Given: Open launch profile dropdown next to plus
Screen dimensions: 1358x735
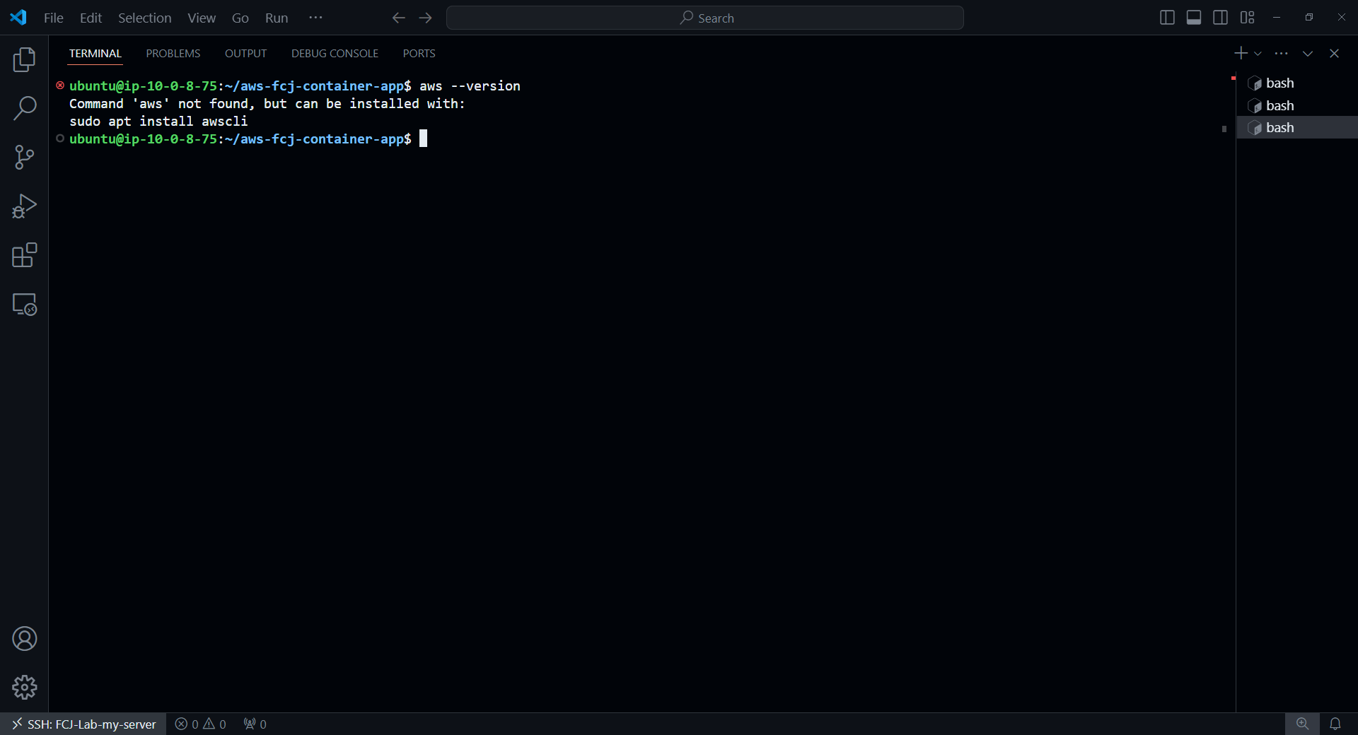Looking at the screenshot, I should coord(1258,54).
